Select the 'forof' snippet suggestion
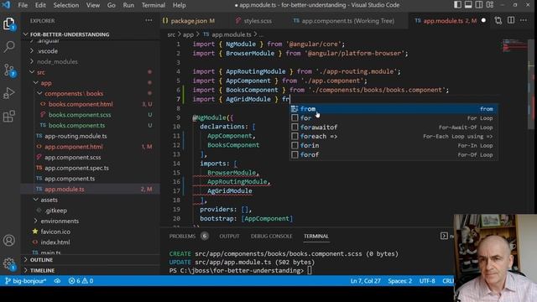The image size is (537, 302). point(394,154)
